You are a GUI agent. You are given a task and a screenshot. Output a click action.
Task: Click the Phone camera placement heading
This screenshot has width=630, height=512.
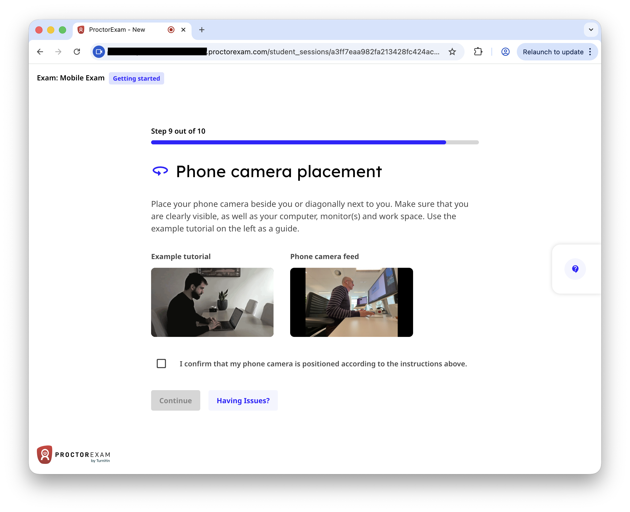(279, 172)
